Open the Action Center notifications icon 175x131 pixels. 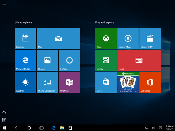(x=160, y=128)
